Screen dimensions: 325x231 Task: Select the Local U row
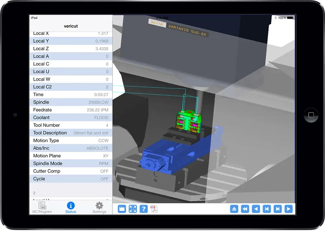71,72
